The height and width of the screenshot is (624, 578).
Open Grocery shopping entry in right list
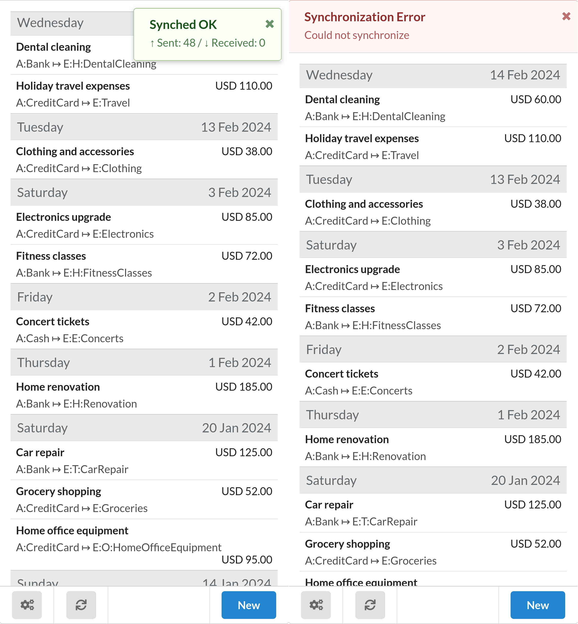433,552
